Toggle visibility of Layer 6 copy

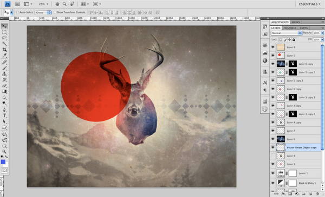pos(273,64)
